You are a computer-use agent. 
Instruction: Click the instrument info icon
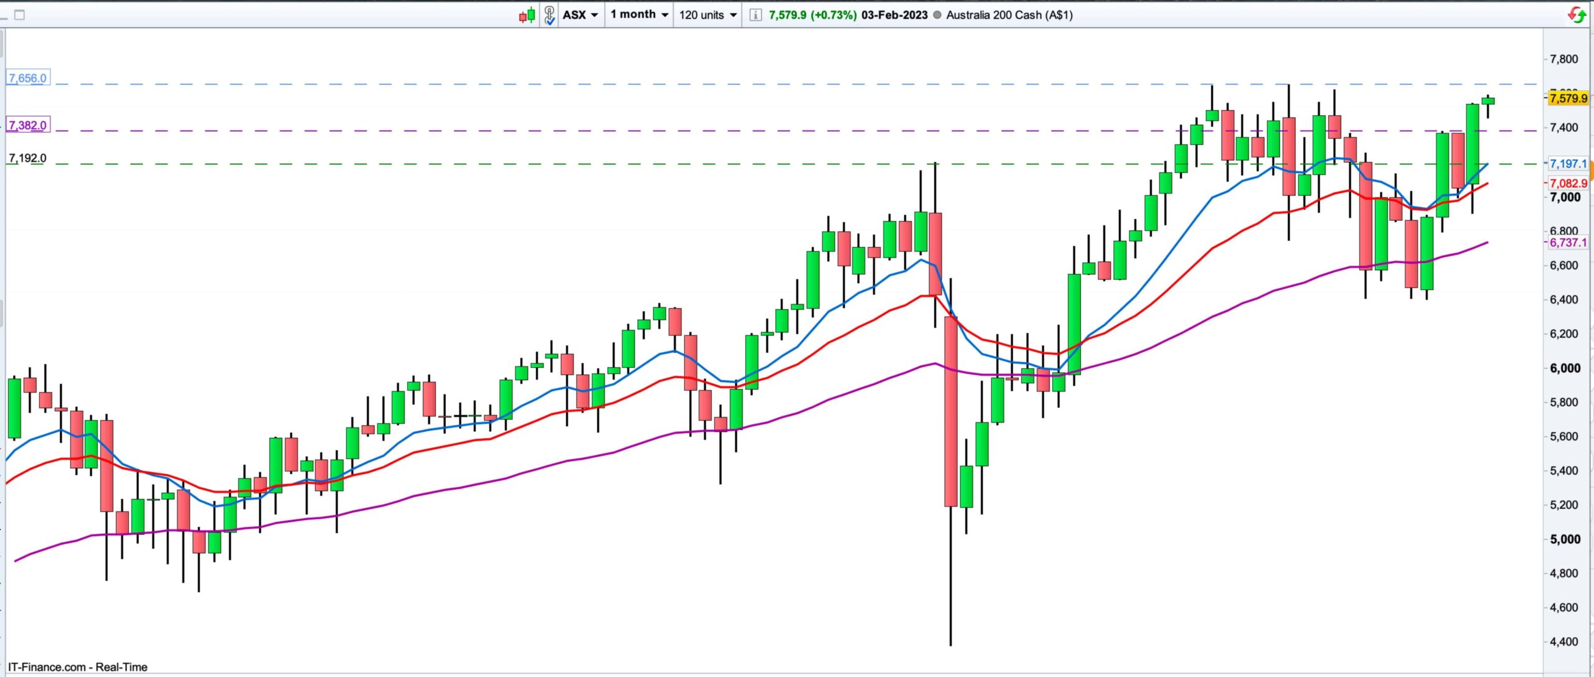[755, 15]
